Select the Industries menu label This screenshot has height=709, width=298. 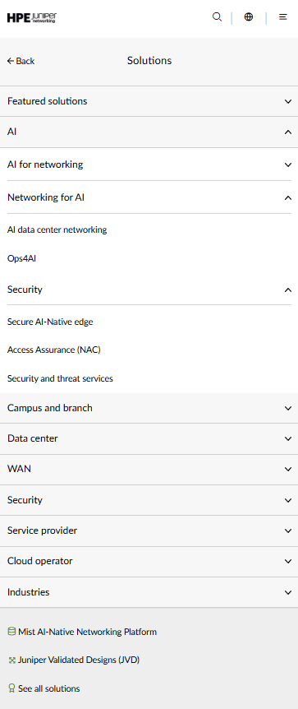(x=29, y=592)
